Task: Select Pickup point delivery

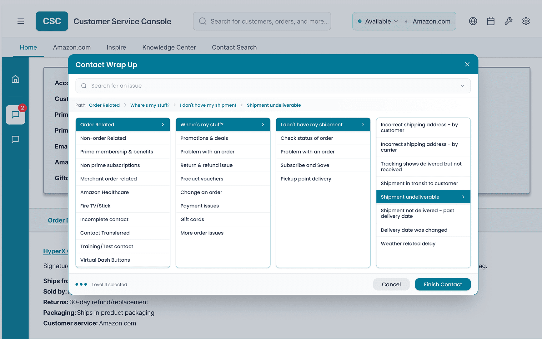Action: click(x=323, y=179)
